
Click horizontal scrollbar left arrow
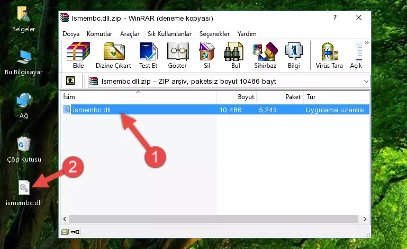(65, 219)
